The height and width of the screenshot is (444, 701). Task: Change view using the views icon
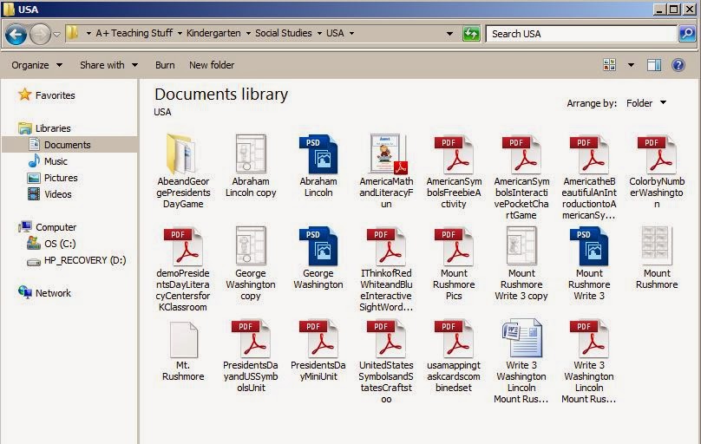(609, 65)
